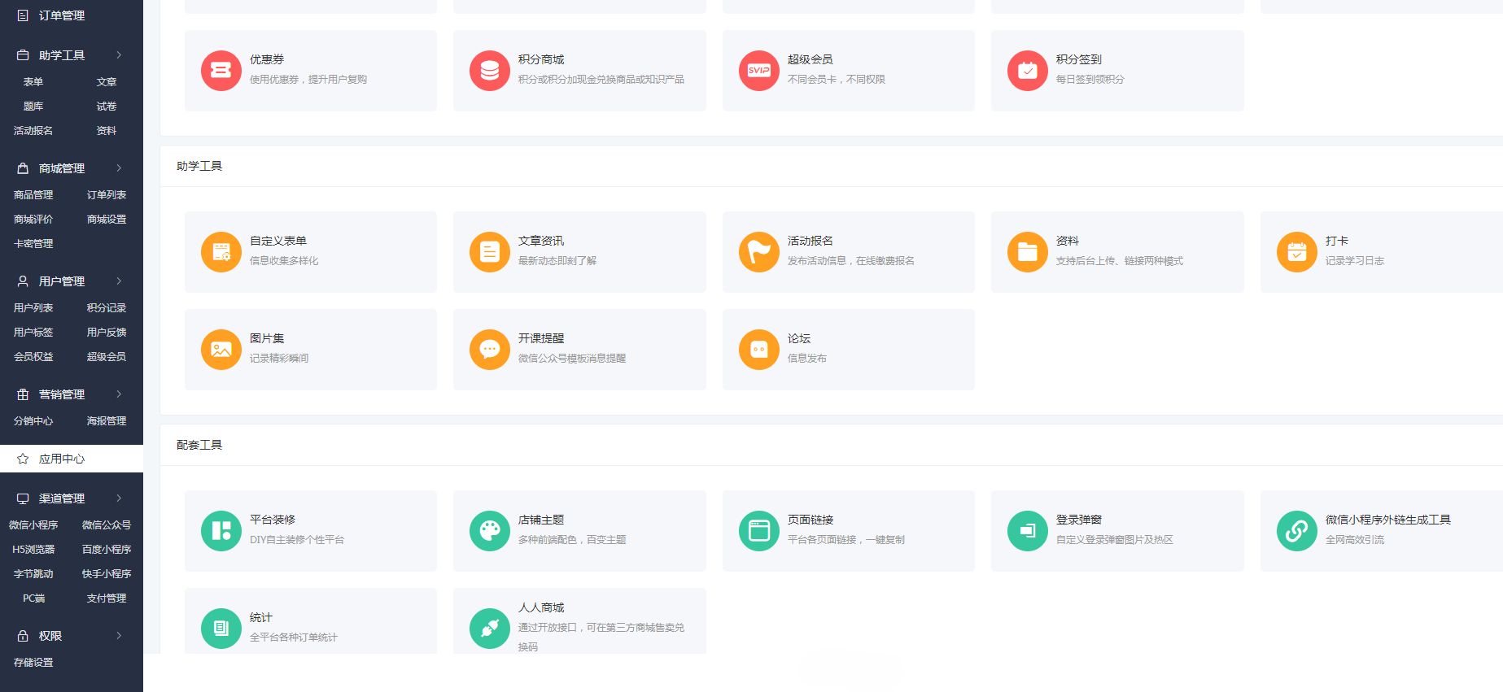The image size is (1503, 692).
Task: Open the 论坛 forum icon
Action: point(759,350)
